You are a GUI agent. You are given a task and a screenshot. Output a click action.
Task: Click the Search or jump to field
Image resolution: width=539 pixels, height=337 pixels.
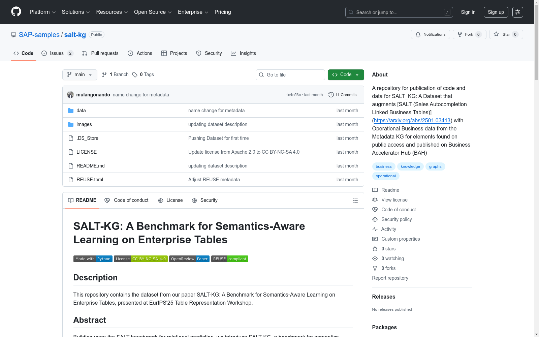click(x=399, y=12)
